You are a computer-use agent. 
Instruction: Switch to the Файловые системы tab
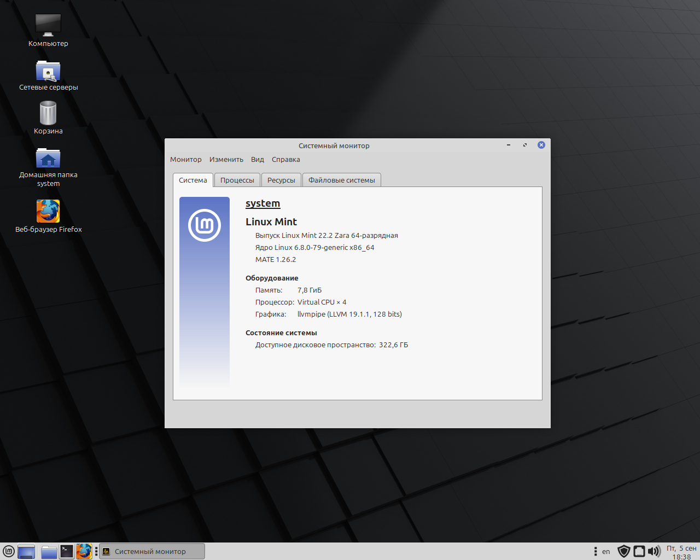(x=342, y=180)
